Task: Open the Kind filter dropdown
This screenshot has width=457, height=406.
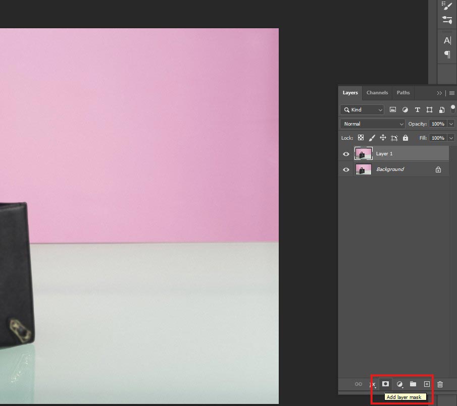Action: (x=362, y=109)
